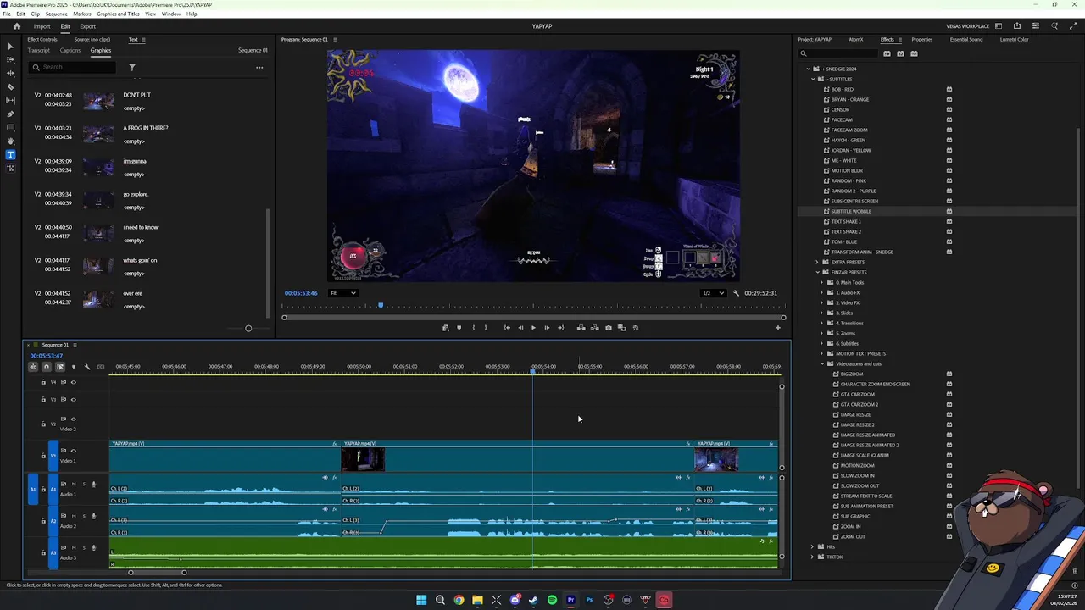The height and width of the screenshot is (610, 1085).
Task: Click the YUV Effects filter icon
Action: [x=914, y=53]
